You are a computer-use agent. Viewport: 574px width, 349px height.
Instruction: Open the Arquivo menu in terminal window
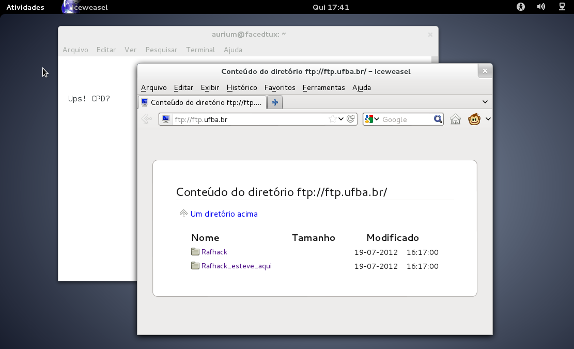(75, 50)
